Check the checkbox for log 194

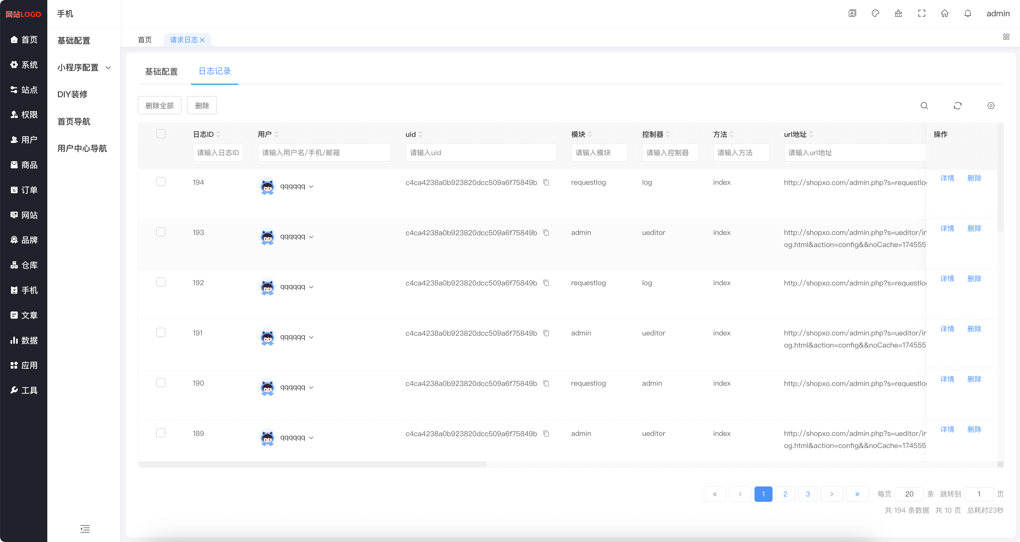coord(161,182)
